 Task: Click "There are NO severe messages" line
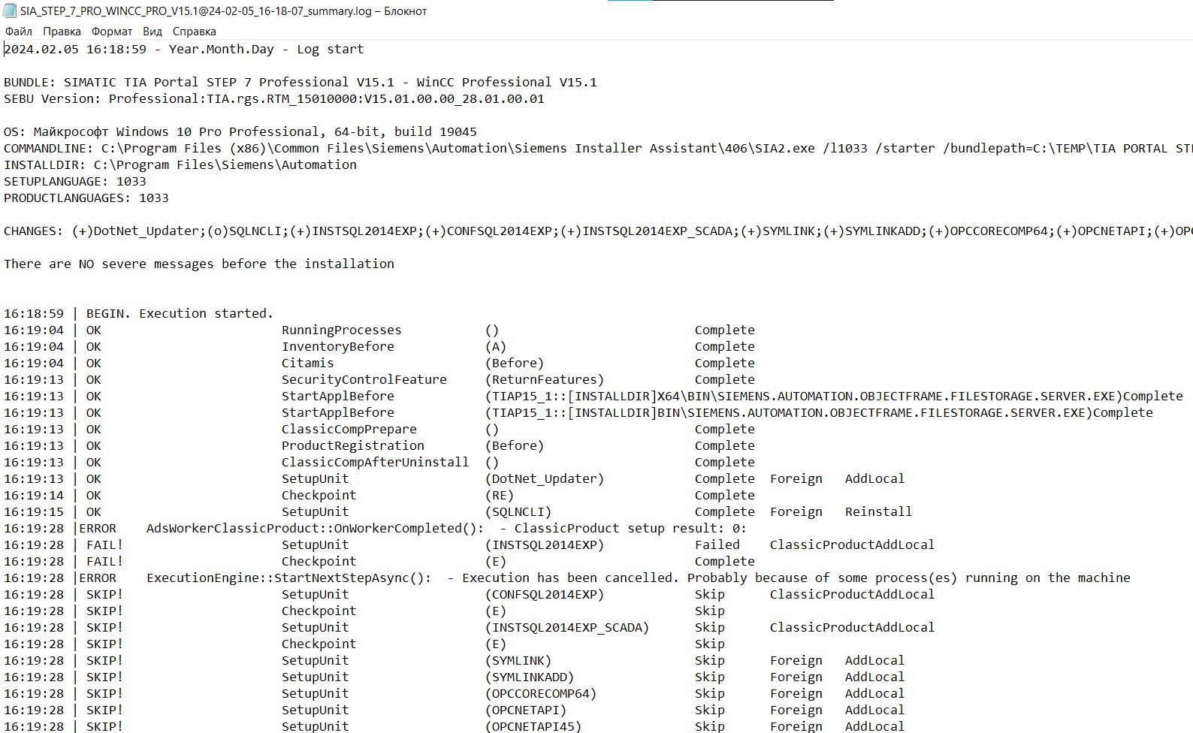[199, 264]
